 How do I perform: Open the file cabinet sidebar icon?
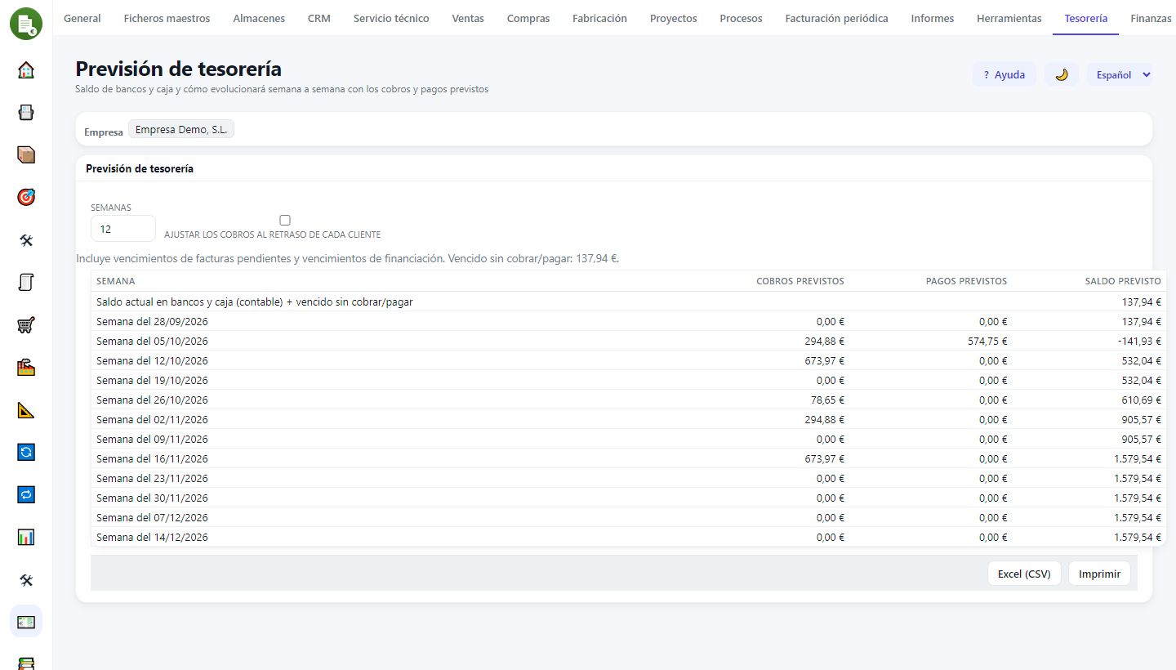26,112
